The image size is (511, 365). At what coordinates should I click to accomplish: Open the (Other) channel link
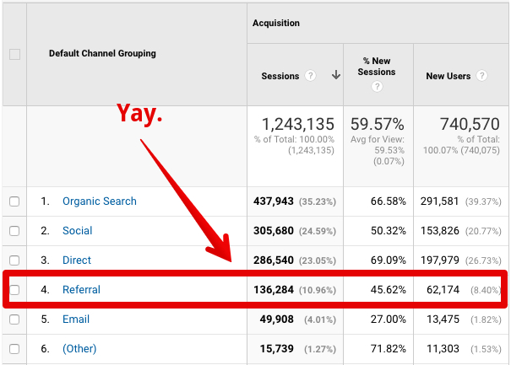79,349
